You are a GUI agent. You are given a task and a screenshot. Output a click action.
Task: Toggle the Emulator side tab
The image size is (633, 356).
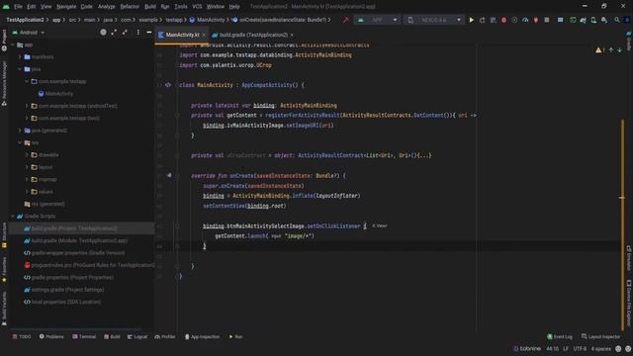click(x=629, y=258)
